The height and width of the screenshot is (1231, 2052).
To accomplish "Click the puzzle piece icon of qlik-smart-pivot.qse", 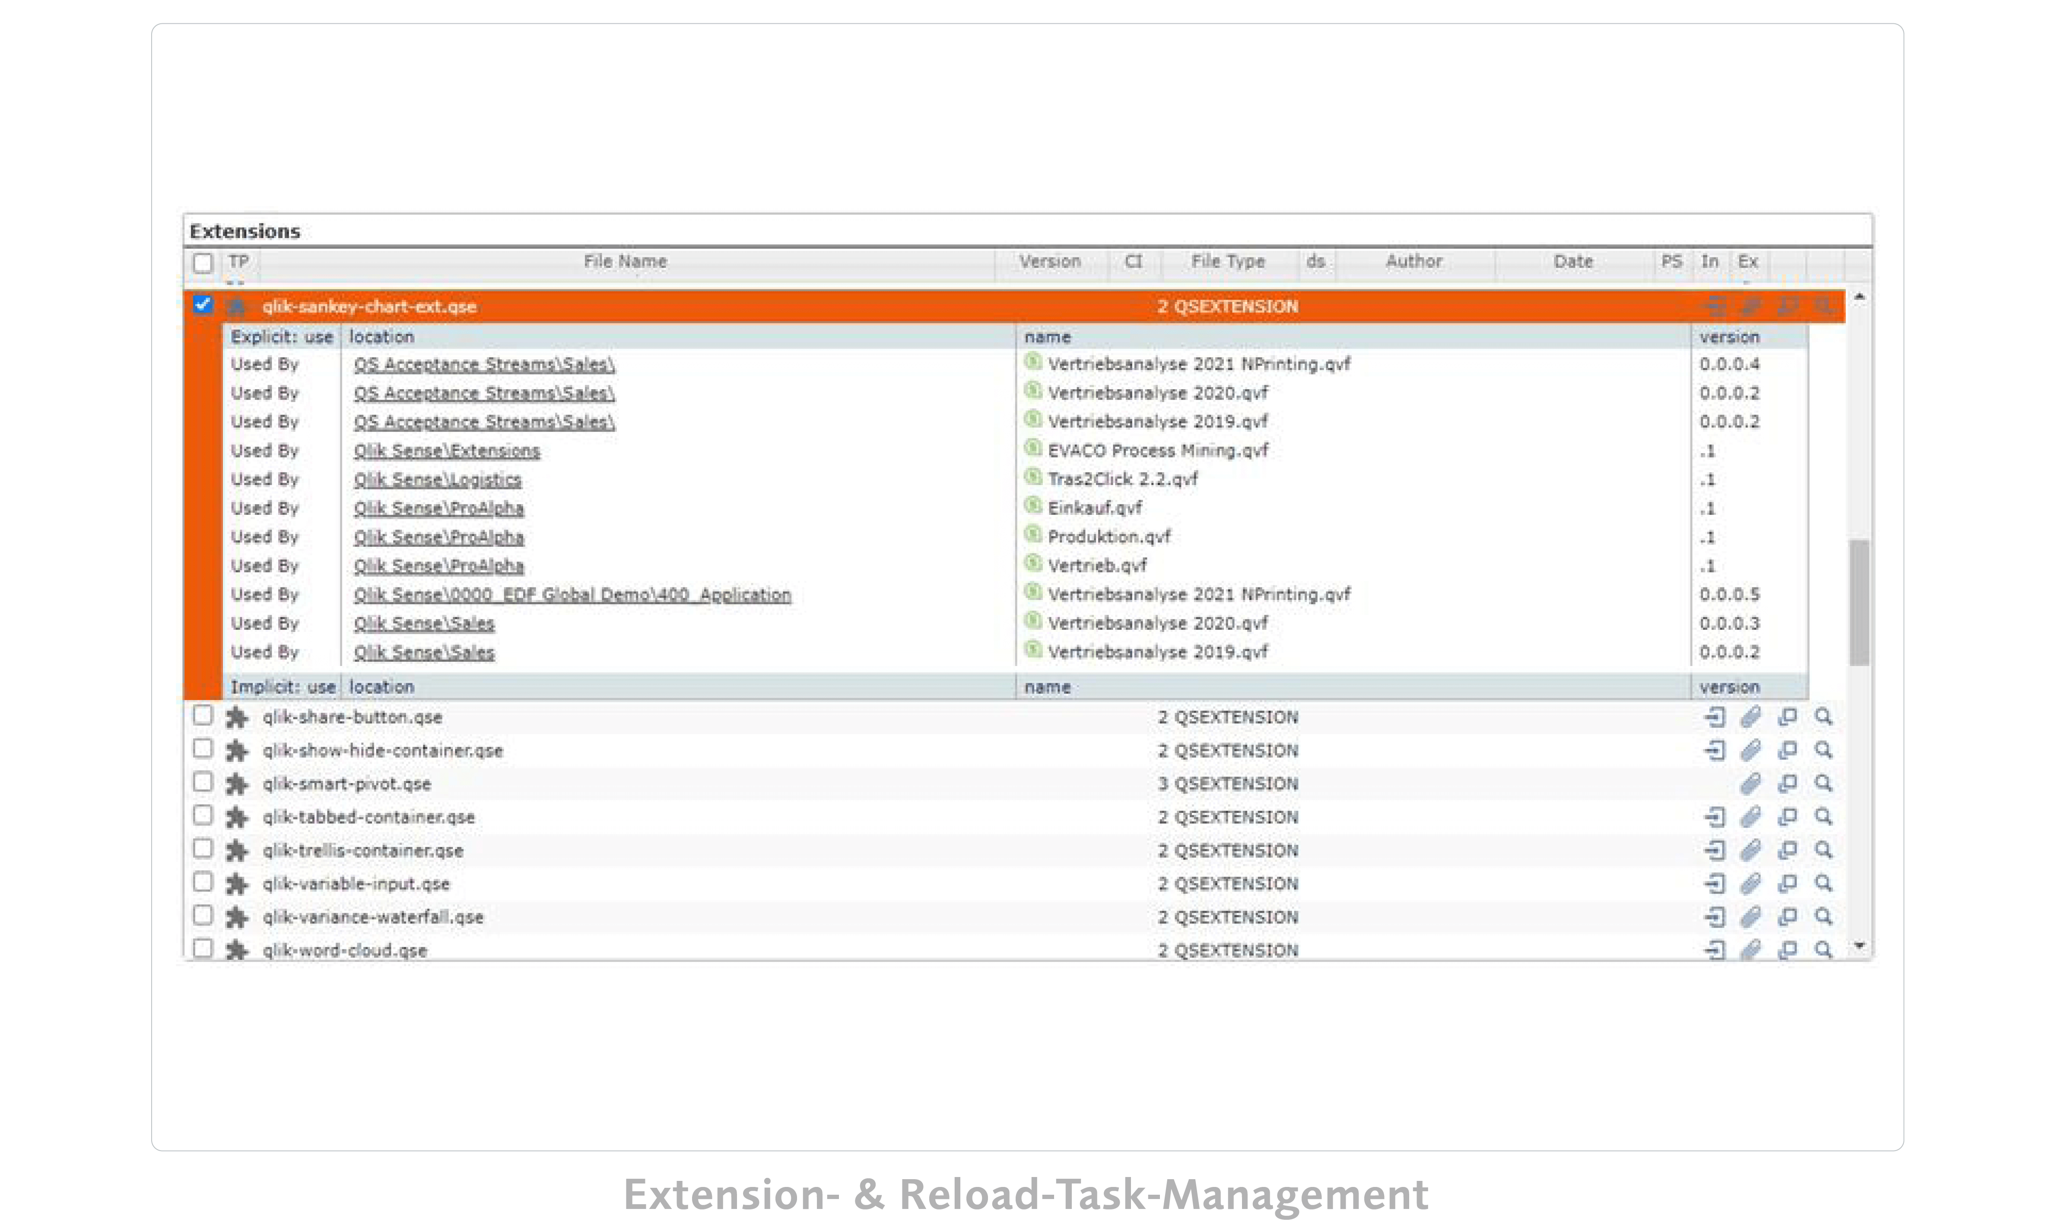I will pyautogui.click(x=237, y=784).
